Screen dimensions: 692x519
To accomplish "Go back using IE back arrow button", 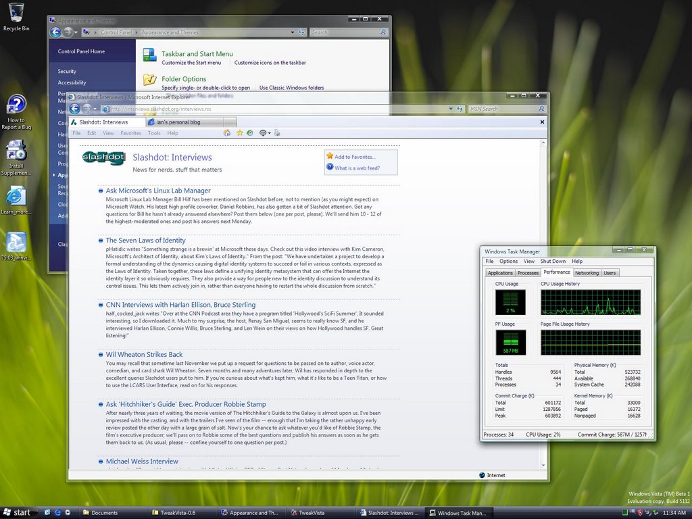I will 74,109.
